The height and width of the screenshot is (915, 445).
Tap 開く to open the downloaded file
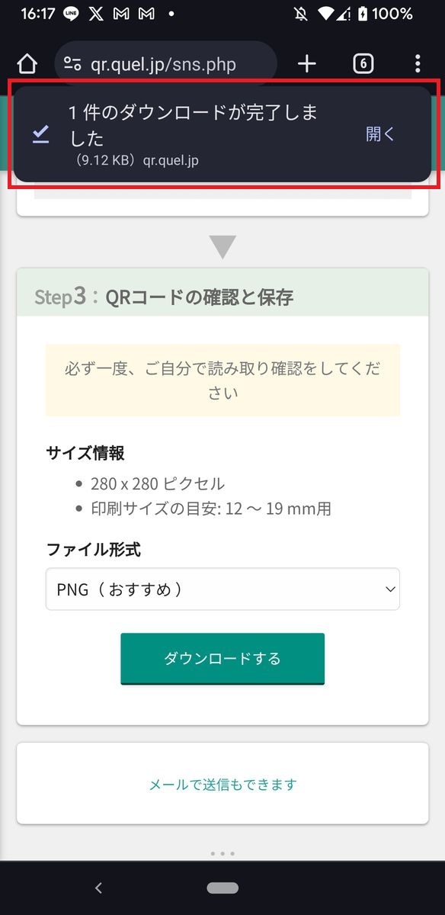pos(380,134)
